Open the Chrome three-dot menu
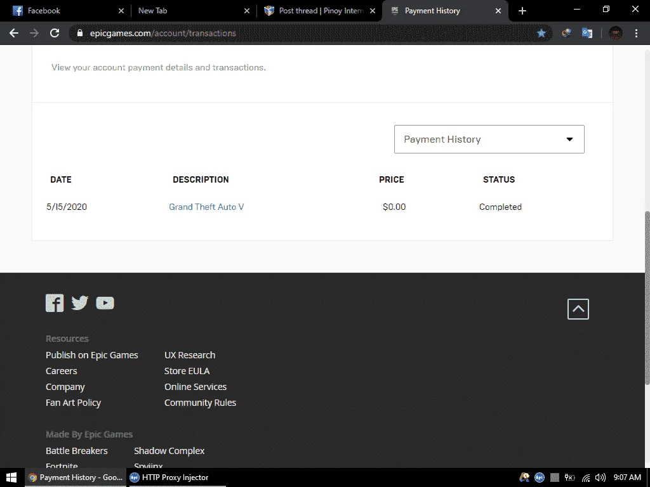This screenshot has height=487, width=650. click(x=636, y=33)
